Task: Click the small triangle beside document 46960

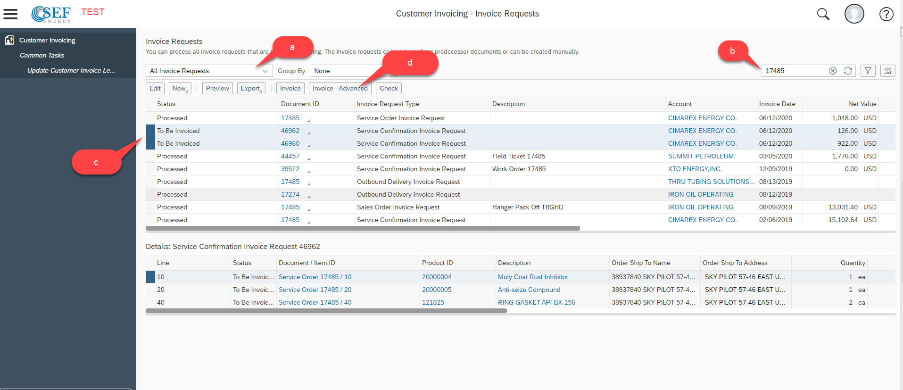Action: pyautogui.click(x=309, y=146)
